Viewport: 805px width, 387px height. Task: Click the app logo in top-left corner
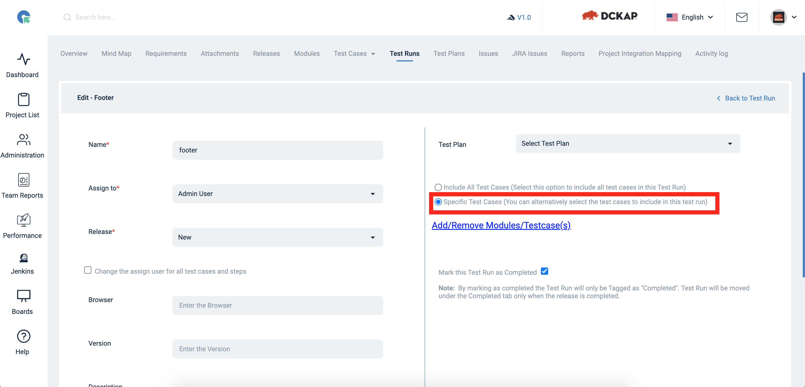tap(24, 17)
